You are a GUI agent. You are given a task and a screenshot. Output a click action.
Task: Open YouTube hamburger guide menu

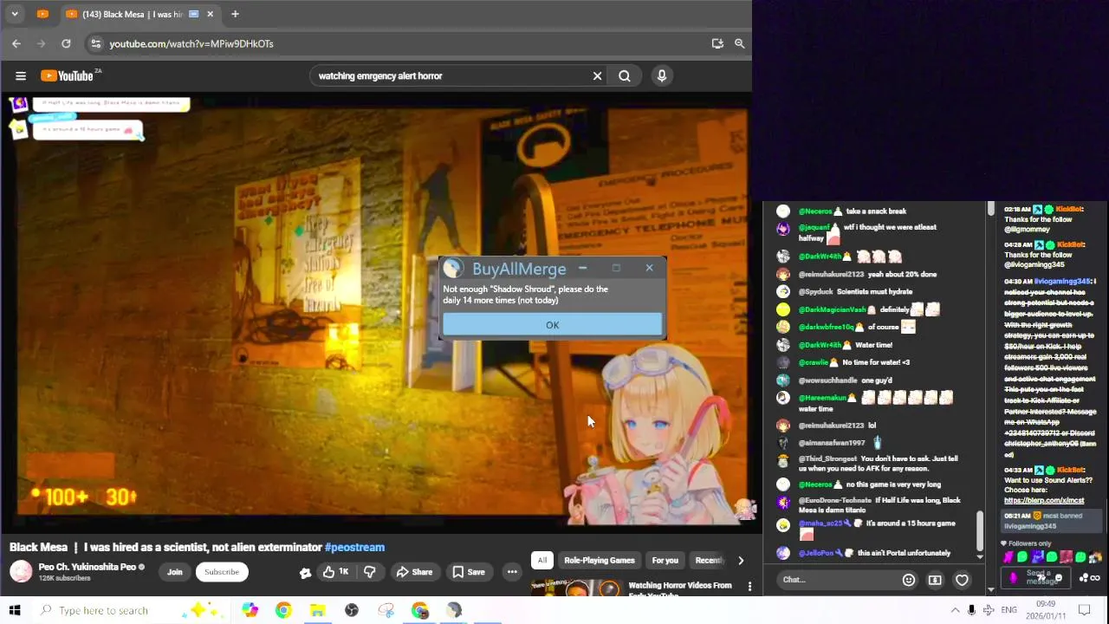[21, 75]
